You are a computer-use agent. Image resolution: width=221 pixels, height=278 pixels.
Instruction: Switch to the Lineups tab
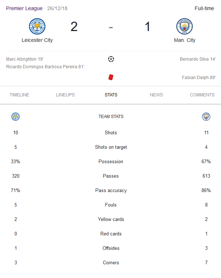point(65,95)
